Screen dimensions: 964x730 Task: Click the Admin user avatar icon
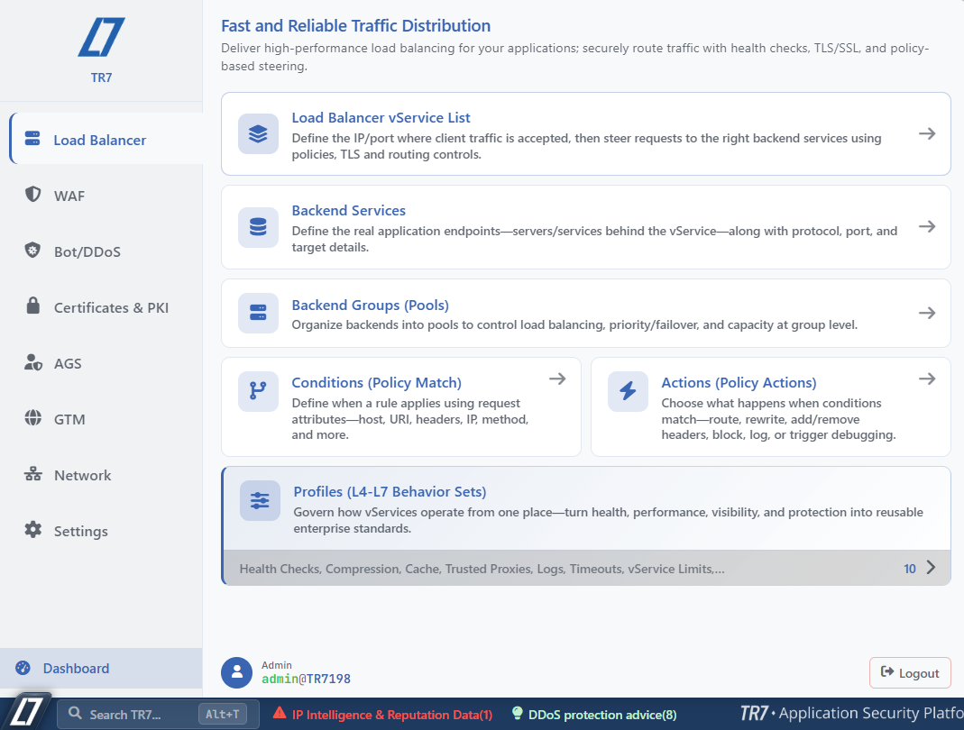click(x=236, y=672)
